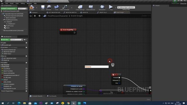Click the Play button in toolbar
This screenshot has height=105, width=187.
(111, 7)
